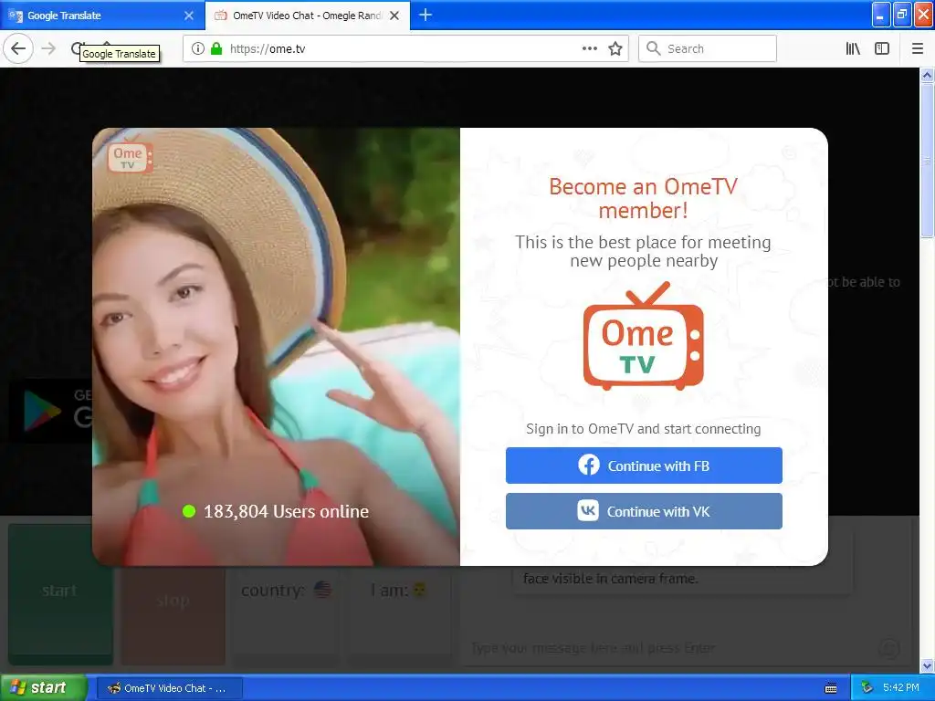This screenshot has width=935, height=701.
Task: Open the Windows Start menu
Action: [43, 688]
